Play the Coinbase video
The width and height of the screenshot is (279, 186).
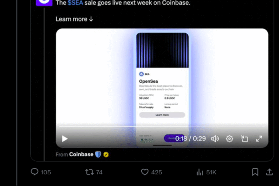click(65, 139)
